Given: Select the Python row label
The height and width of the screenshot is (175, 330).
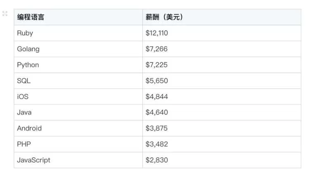Looking at the screenshot, I should (x=28, y=65).
